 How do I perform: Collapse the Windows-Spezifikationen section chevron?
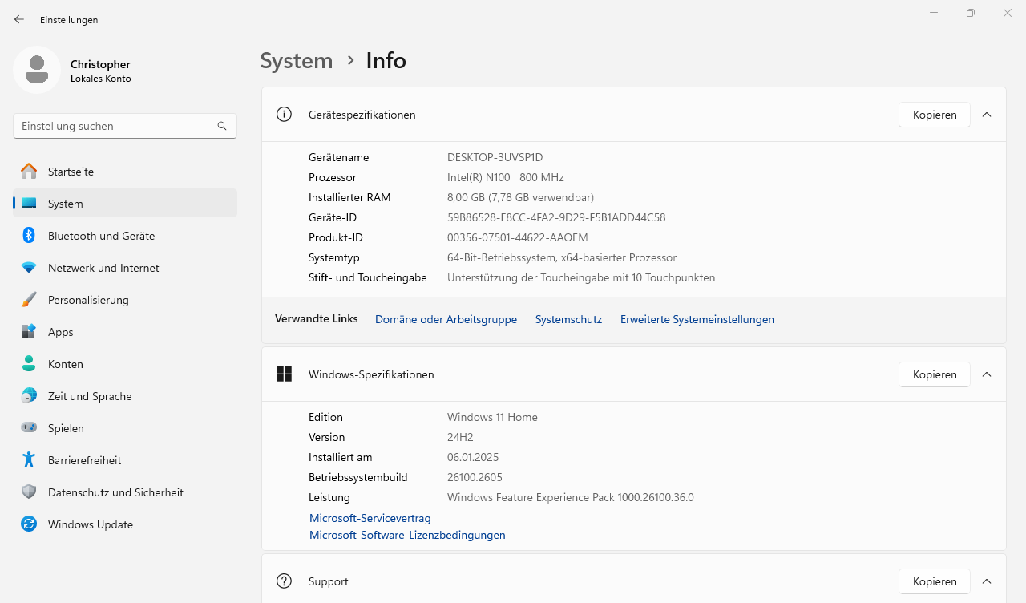pyautogui.click(x=987, y=374)
